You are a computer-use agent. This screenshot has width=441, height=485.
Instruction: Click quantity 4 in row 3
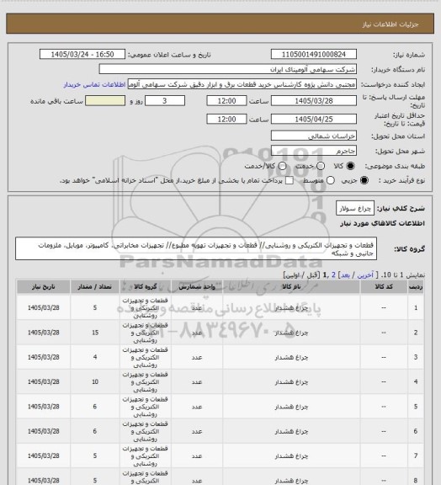95,357
